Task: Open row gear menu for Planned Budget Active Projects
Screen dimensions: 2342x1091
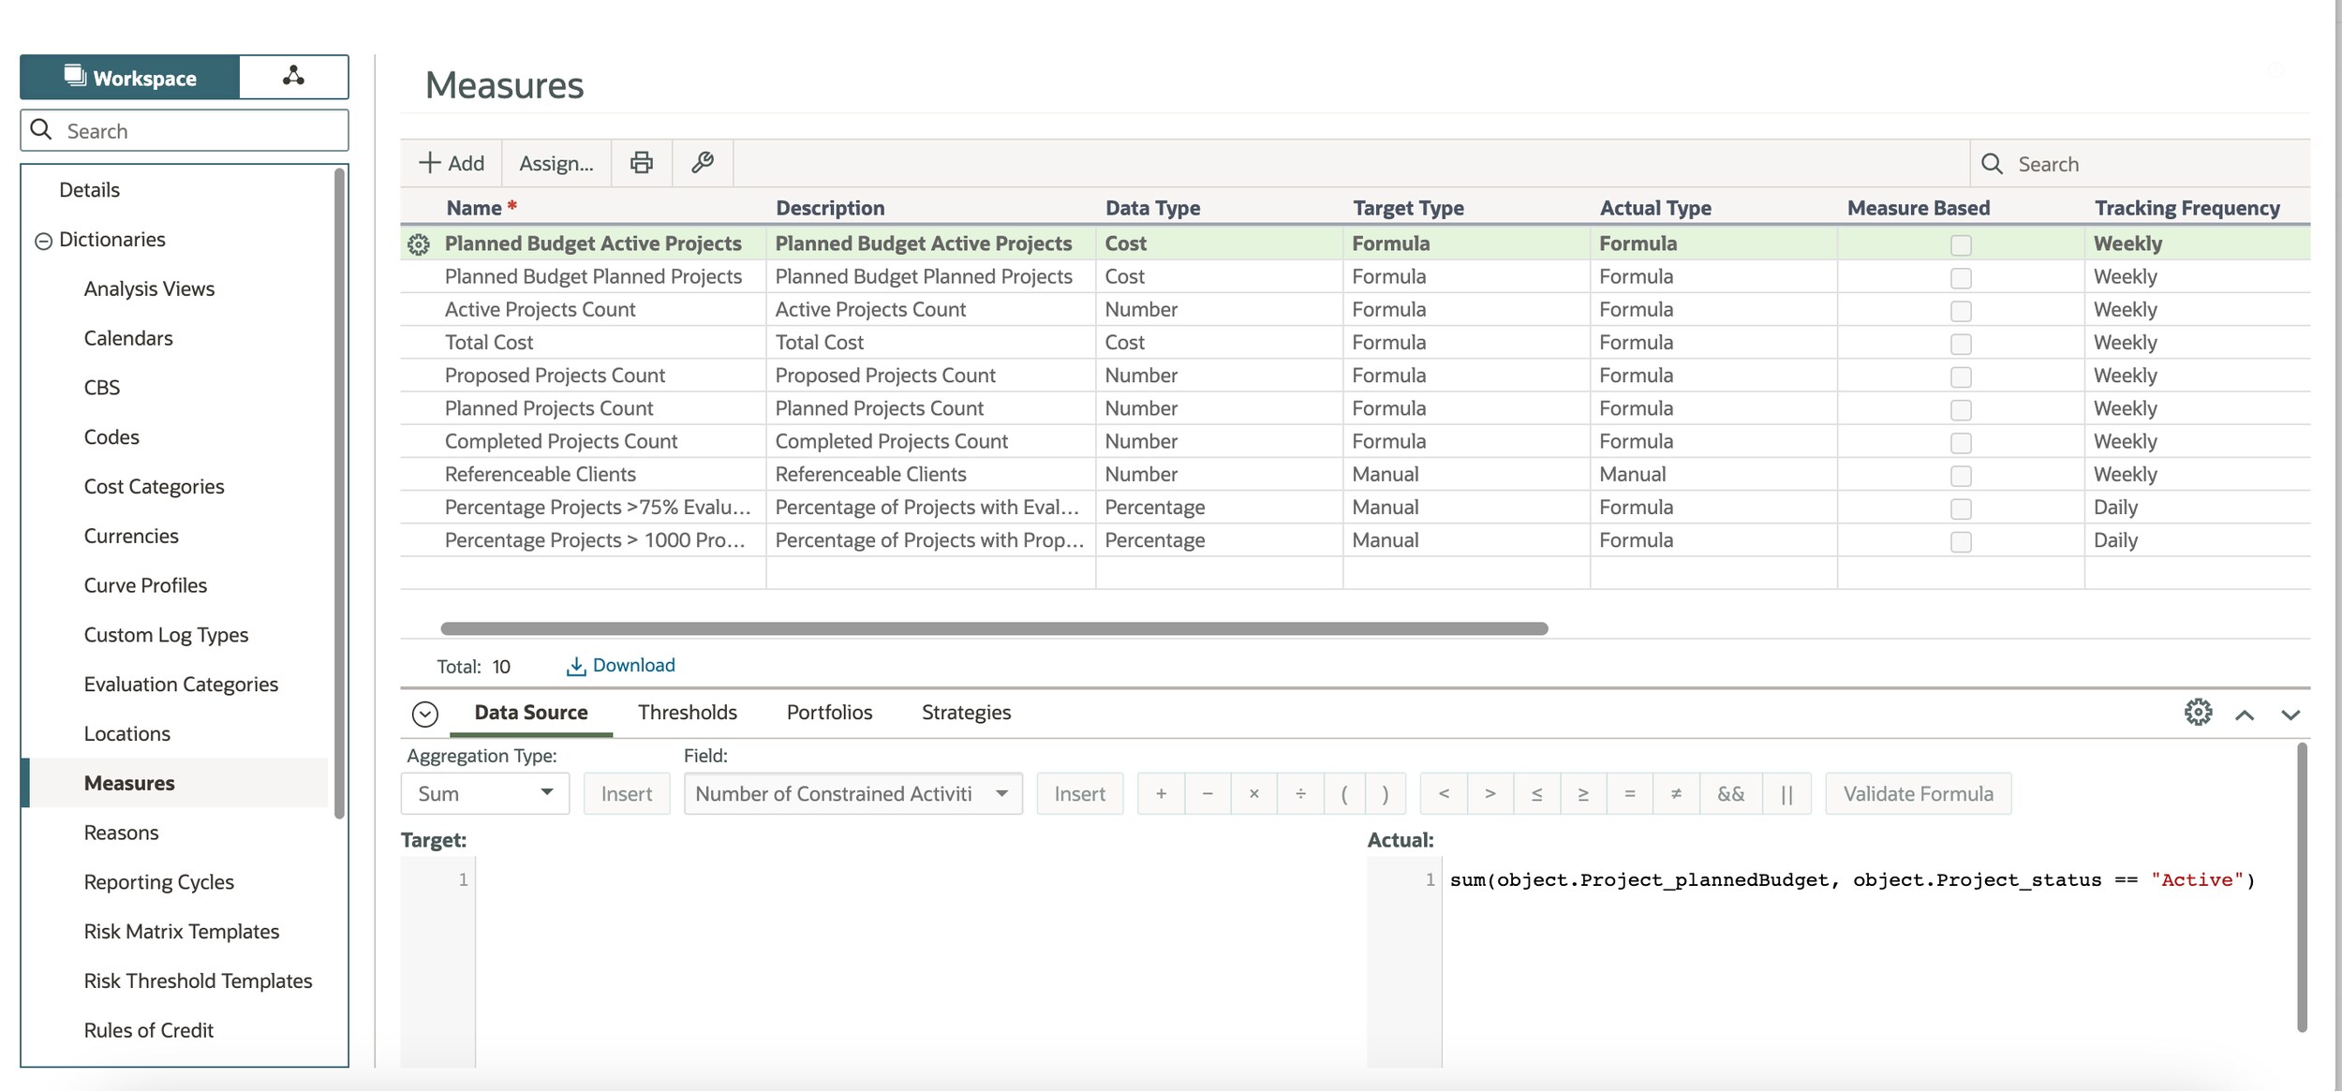Action: click(x=419, y=244)
